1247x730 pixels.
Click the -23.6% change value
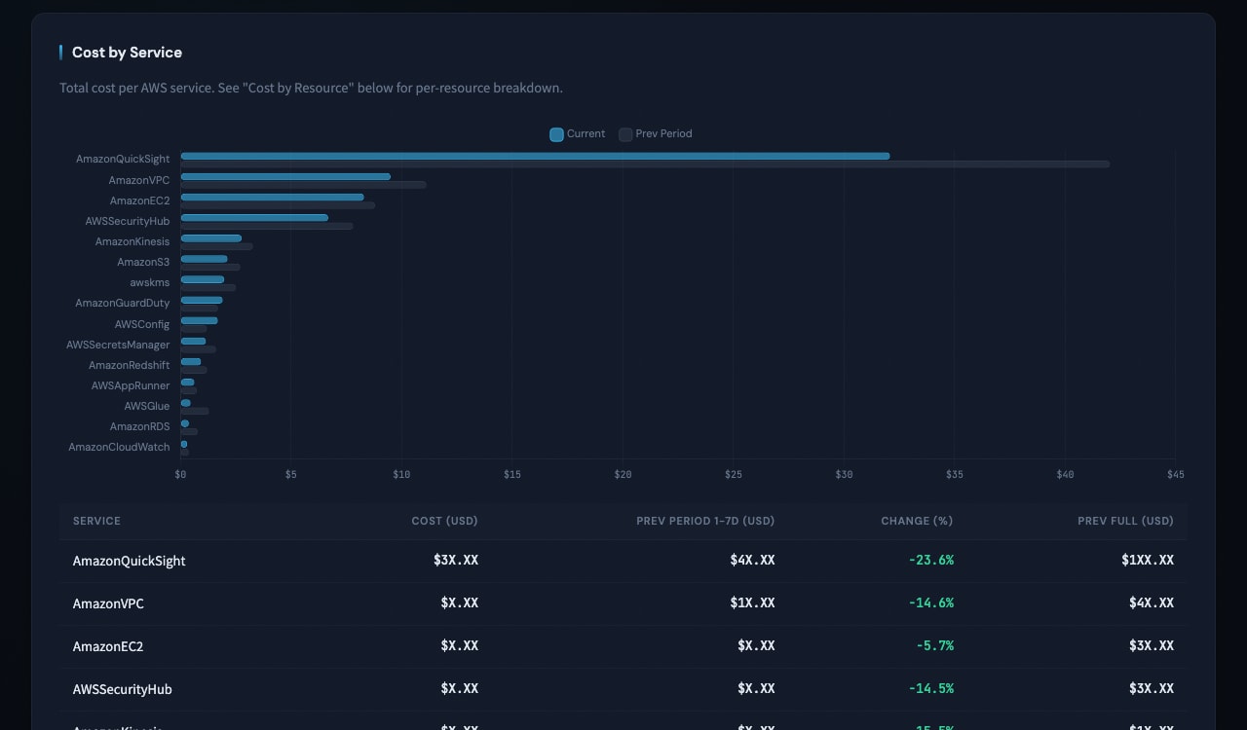pyautogui.click(x=930, y=561)
